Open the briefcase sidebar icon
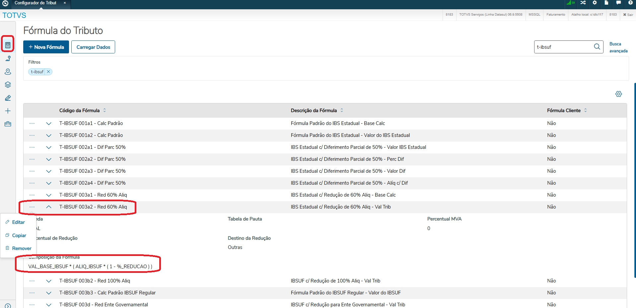 8,124
